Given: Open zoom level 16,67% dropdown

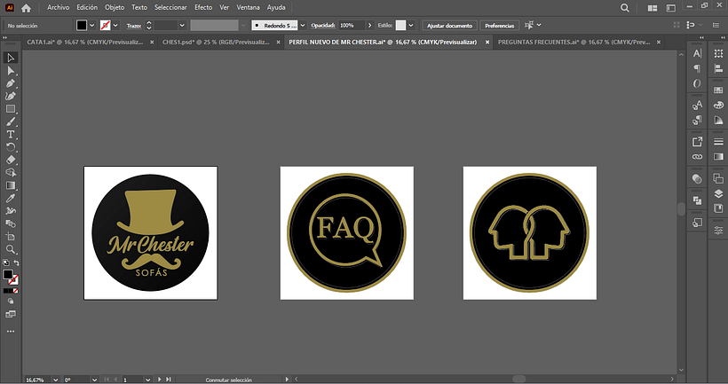Looking at the screenshot, I should [55, 380].
